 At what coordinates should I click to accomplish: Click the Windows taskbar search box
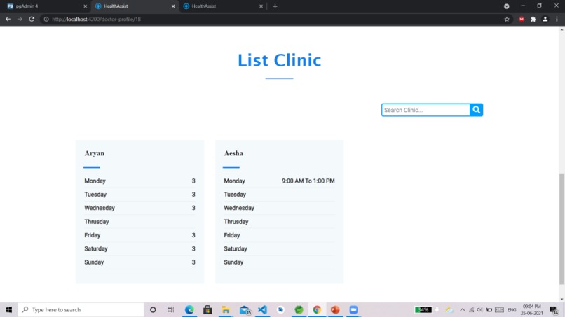point(81,309)
